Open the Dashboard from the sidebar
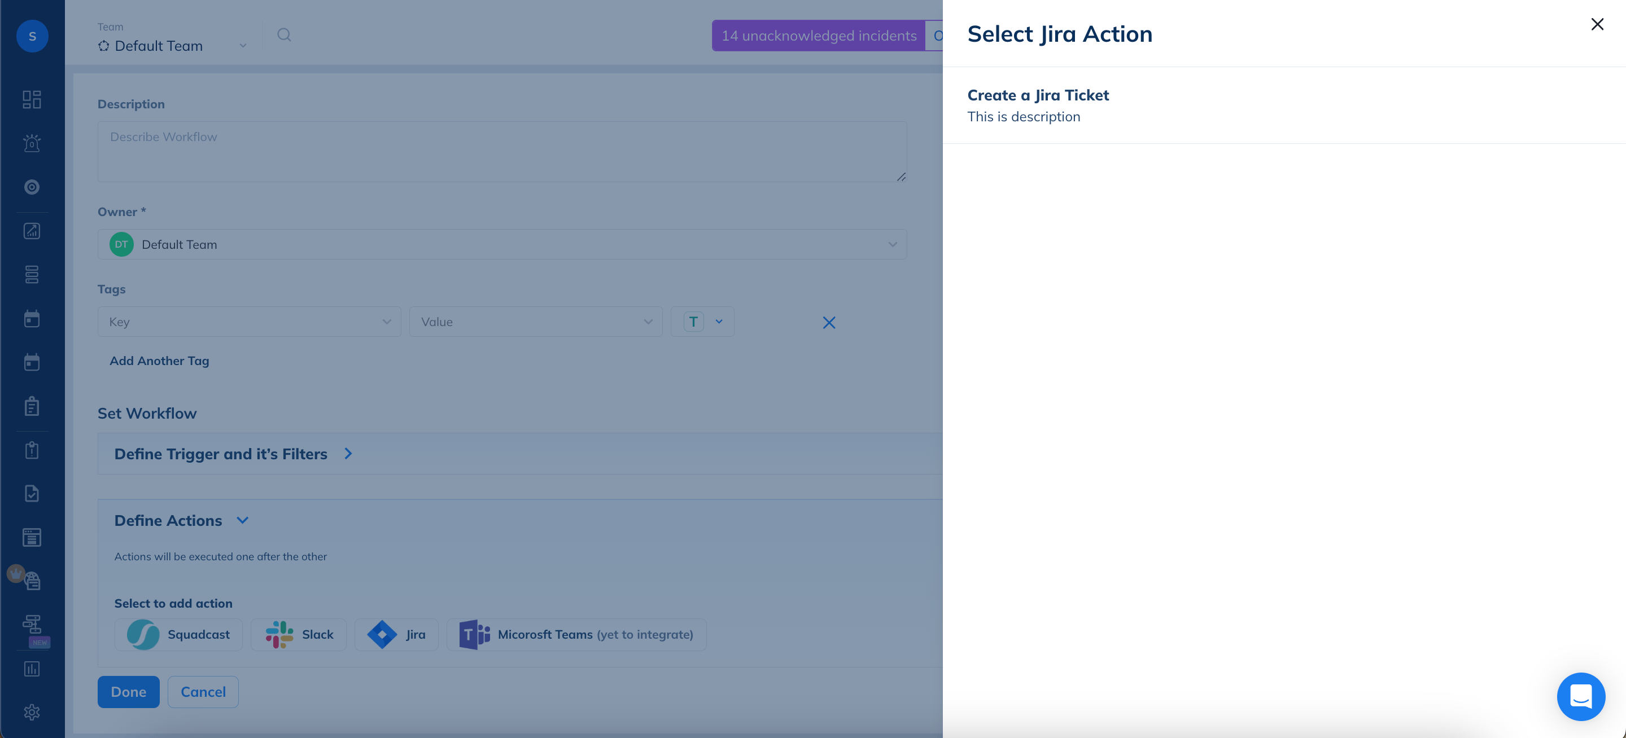1626x738 pixels. (x=32, y=99)
